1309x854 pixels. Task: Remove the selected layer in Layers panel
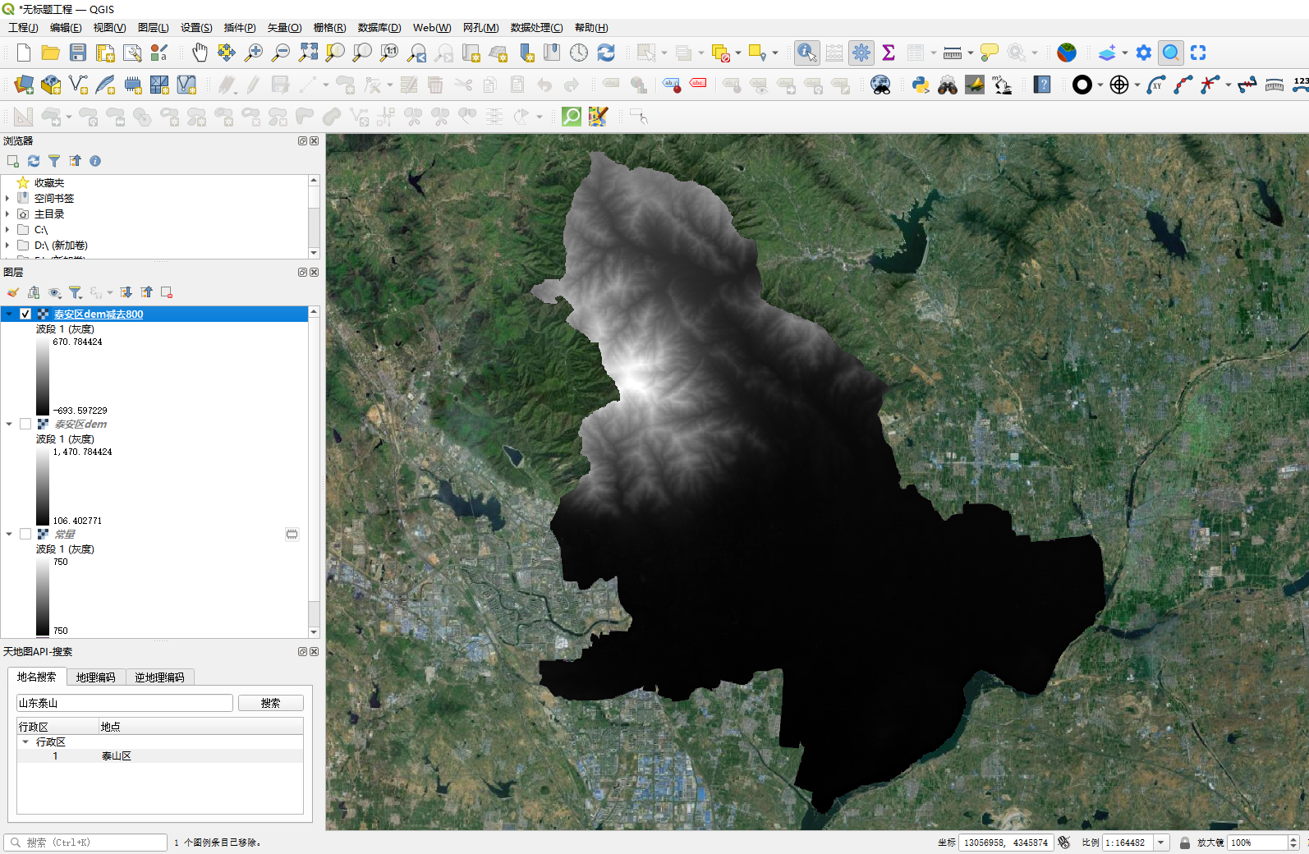[x=167, y=292]
